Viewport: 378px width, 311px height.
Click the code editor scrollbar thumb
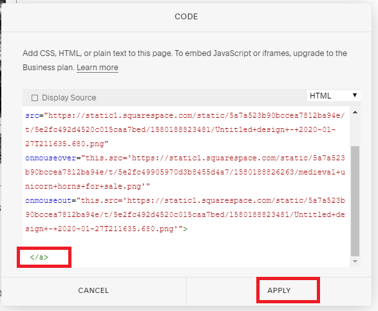pyautogui.click(x=355, y=201)
